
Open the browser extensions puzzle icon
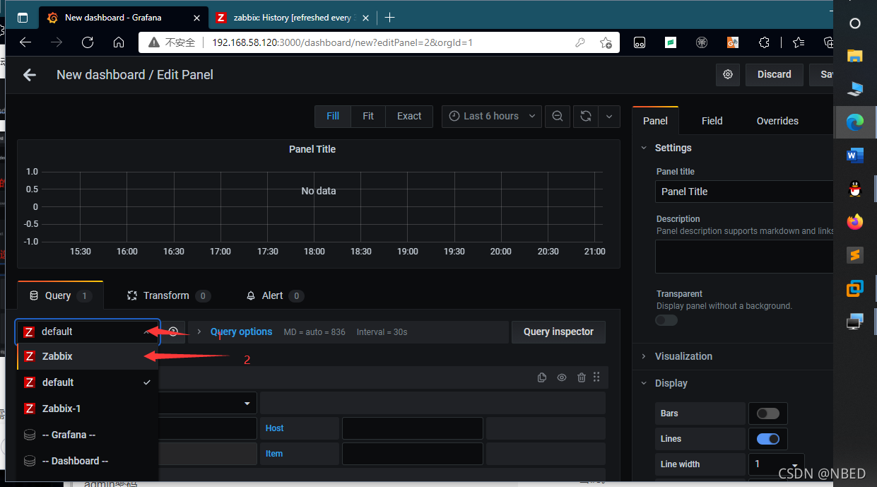coord(764,42)
